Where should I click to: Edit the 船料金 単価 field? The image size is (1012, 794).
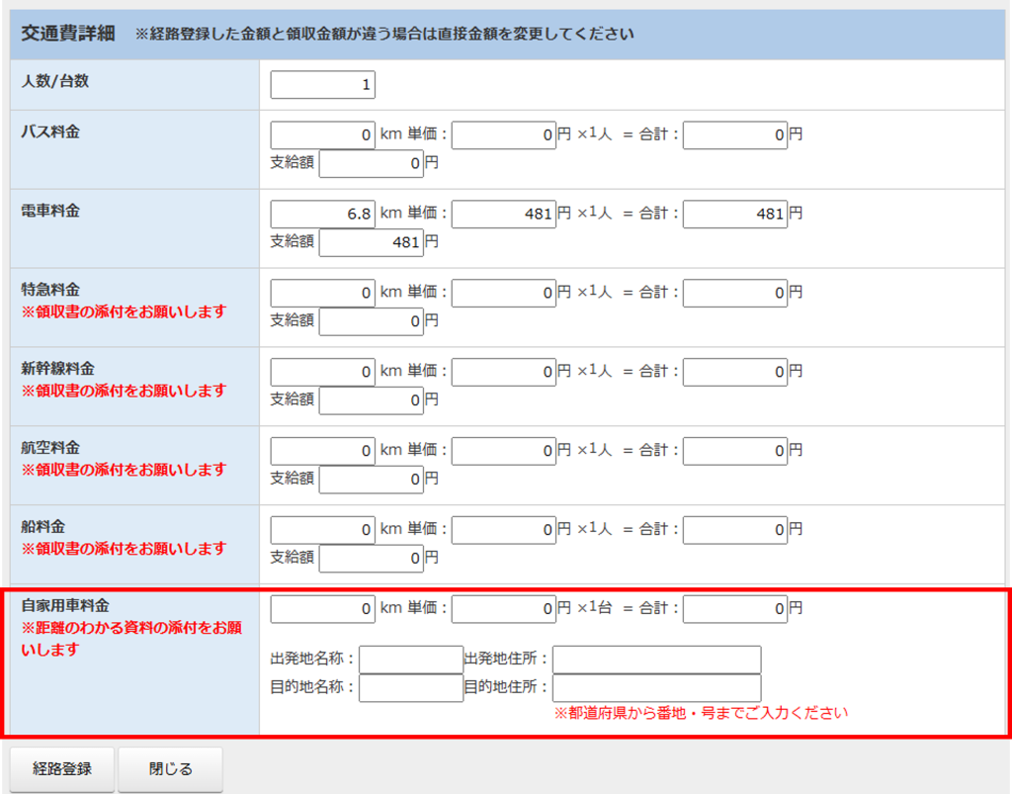click(503, 530)
